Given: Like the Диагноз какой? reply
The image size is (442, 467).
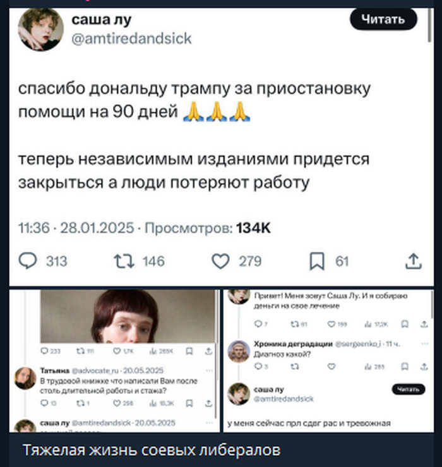Looking at the screenshot, I should click(x=331, y=366).
